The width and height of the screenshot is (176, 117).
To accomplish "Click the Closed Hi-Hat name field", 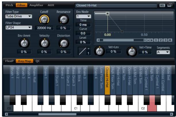I will point(116,5).
